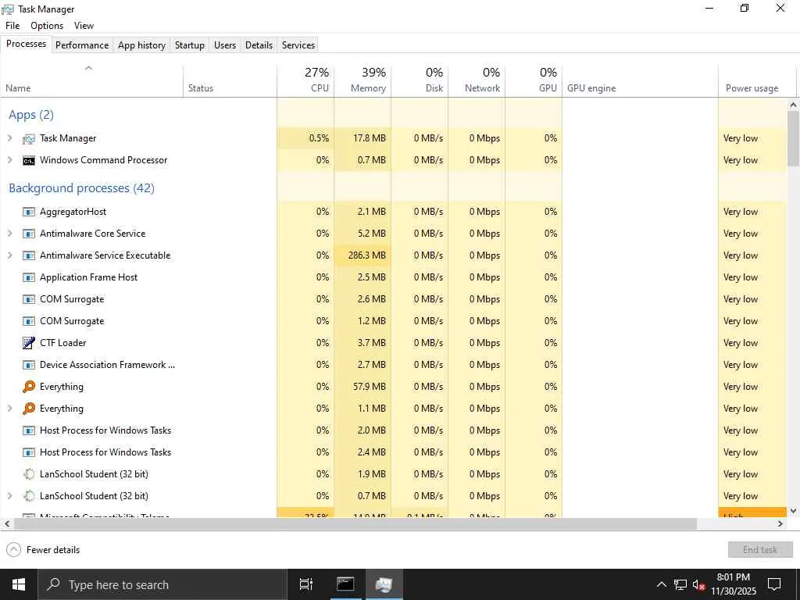The width and height of the screenshot is (800, 600).
Task: Switch to the Performance tab
Action: coord(82,45)
